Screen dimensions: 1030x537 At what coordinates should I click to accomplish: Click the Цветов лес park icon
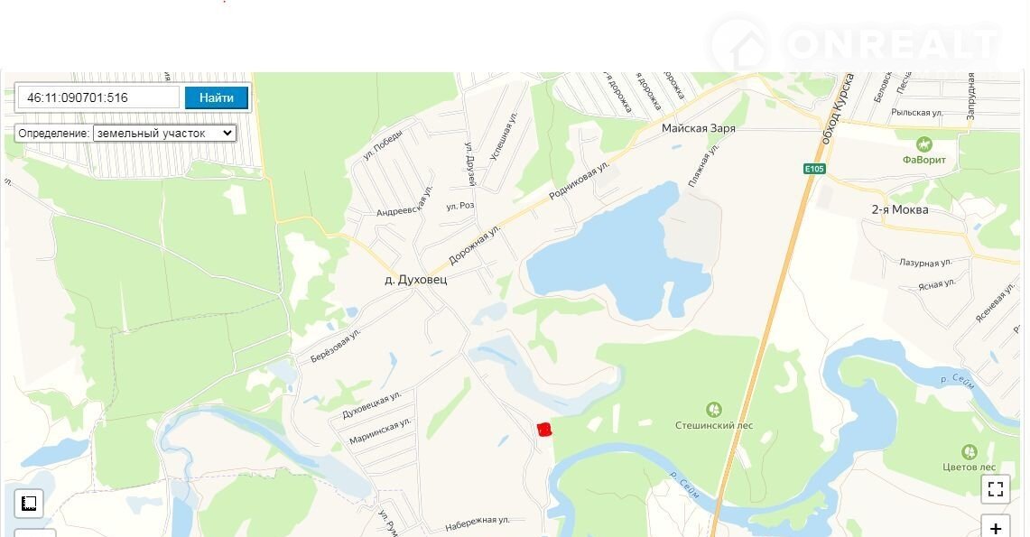click(x=969, y=451)
